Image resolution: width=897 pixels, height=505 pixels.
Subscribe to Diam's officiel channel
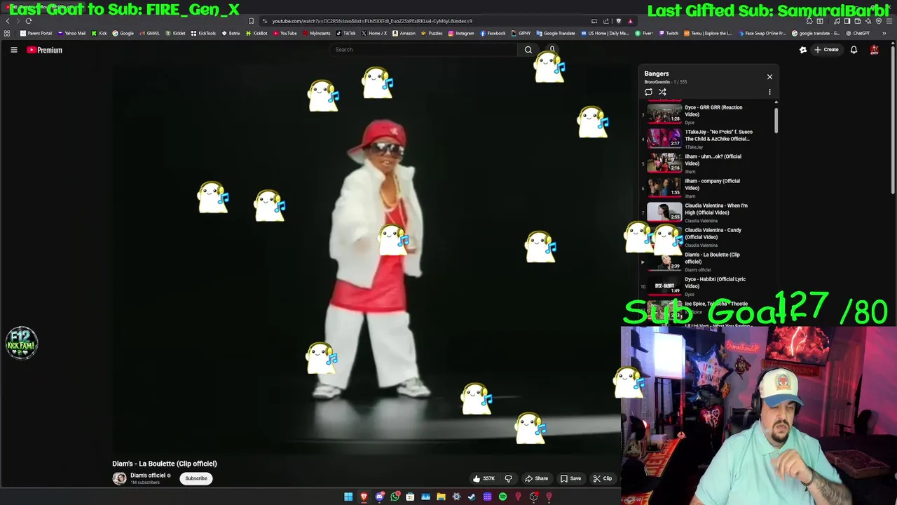(x=196, y=478)
